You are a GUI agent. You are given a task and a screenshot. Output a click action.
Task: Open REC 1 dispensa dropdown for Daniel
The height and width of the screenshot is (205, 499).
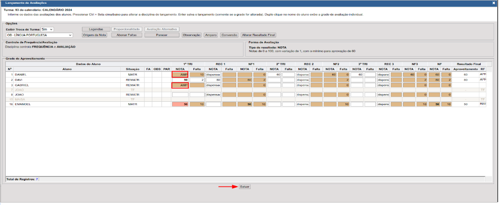click(x=213, y=75)
